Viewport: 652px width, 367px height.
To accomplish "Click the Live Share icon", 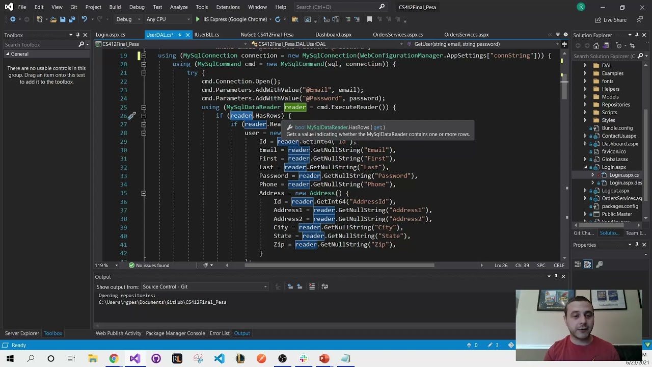I will [x=610, y=20].
